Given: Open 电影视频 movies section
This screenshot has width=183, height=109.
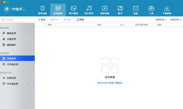Looking at the screenshot, I should pos(104,10).
